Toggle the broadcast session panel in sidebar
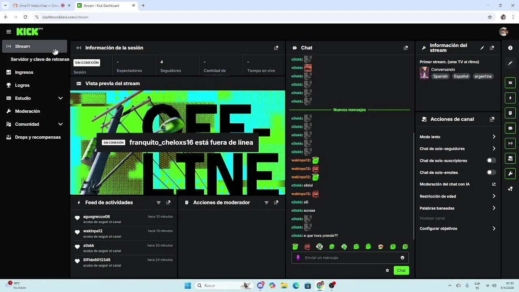The image size is (519, 292). pos(510,143)
